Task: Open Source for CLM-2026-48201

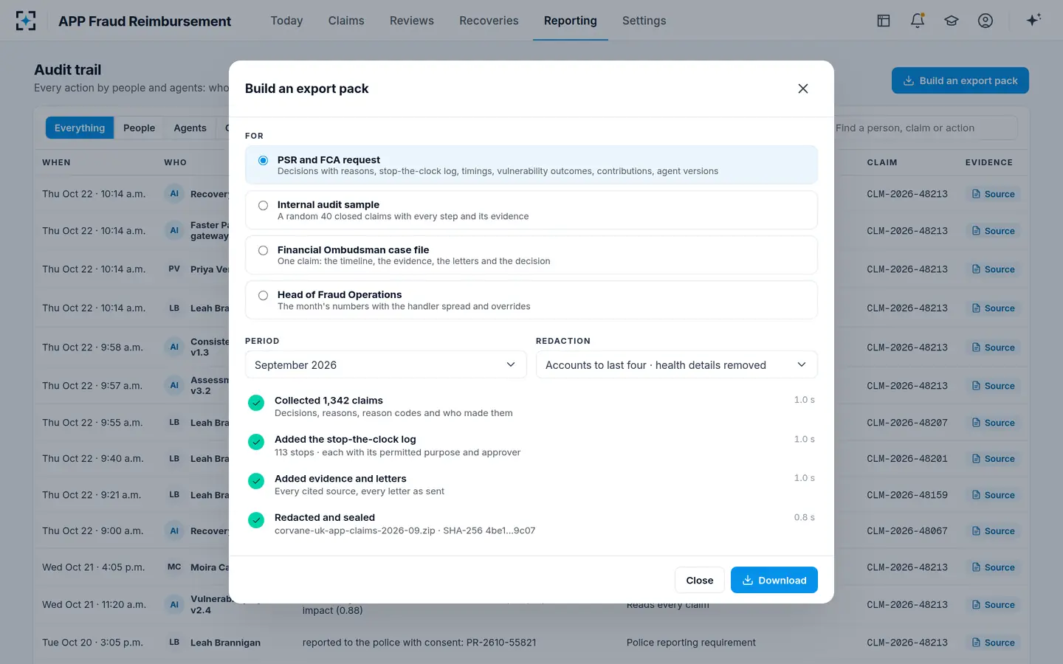Action: pyautogui.click(x=994, y=459)
